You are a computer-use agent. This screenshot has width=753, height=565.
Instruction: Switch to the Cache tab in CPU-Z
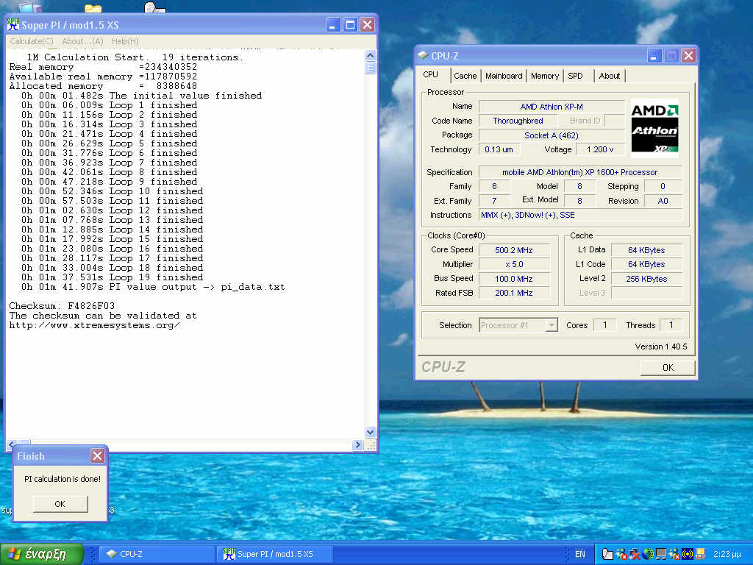[x=465, y=76]
